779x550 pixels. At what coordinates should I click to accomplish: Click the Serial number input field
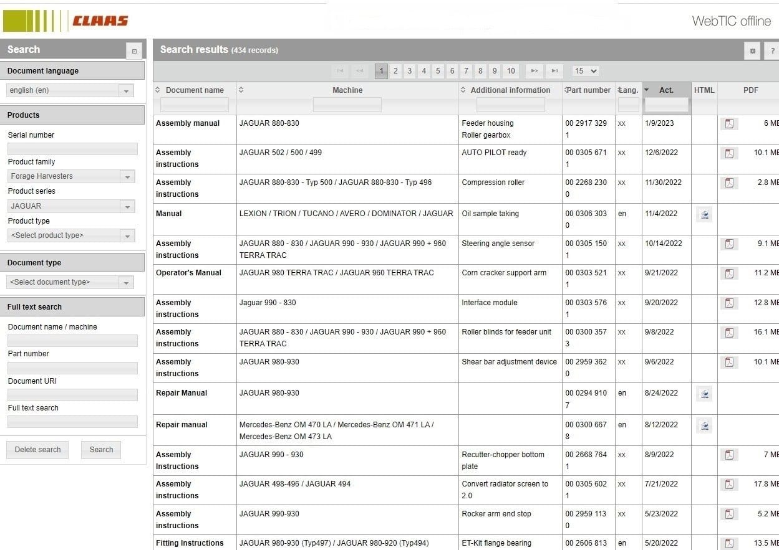pos(72,149)
